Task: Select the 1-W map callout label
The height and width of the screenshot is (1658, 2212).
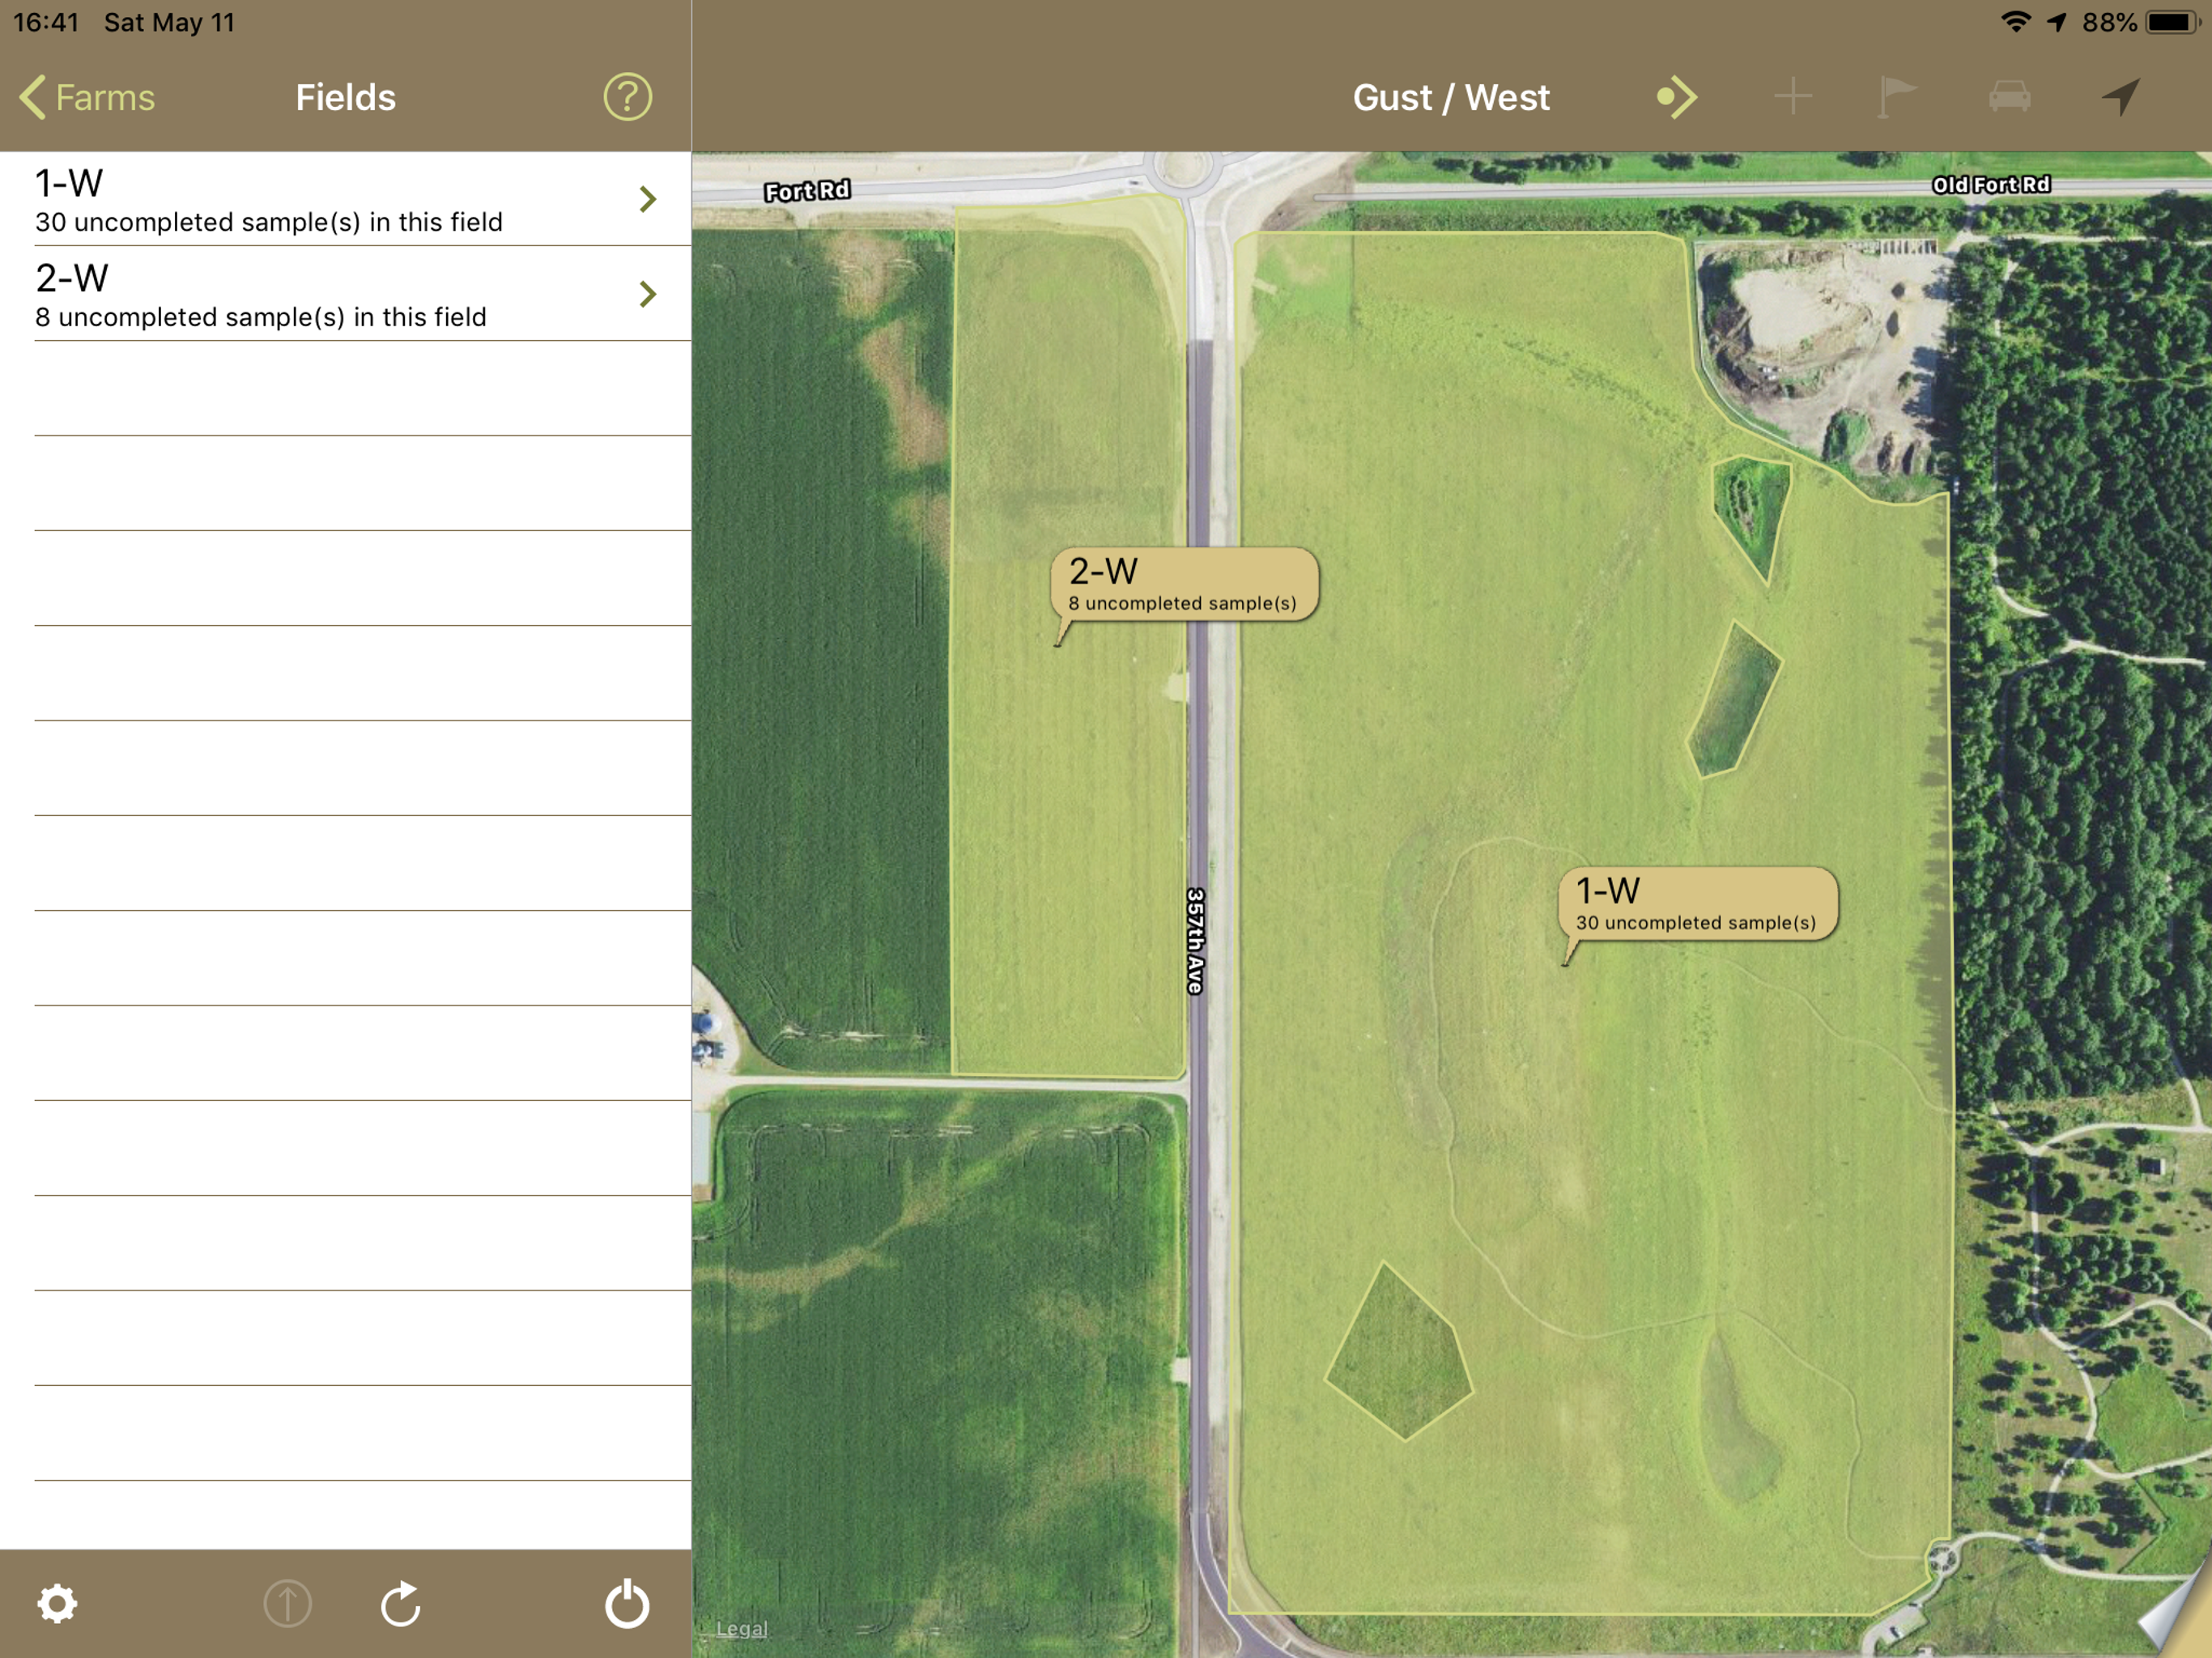Action: pos(1697,904)
